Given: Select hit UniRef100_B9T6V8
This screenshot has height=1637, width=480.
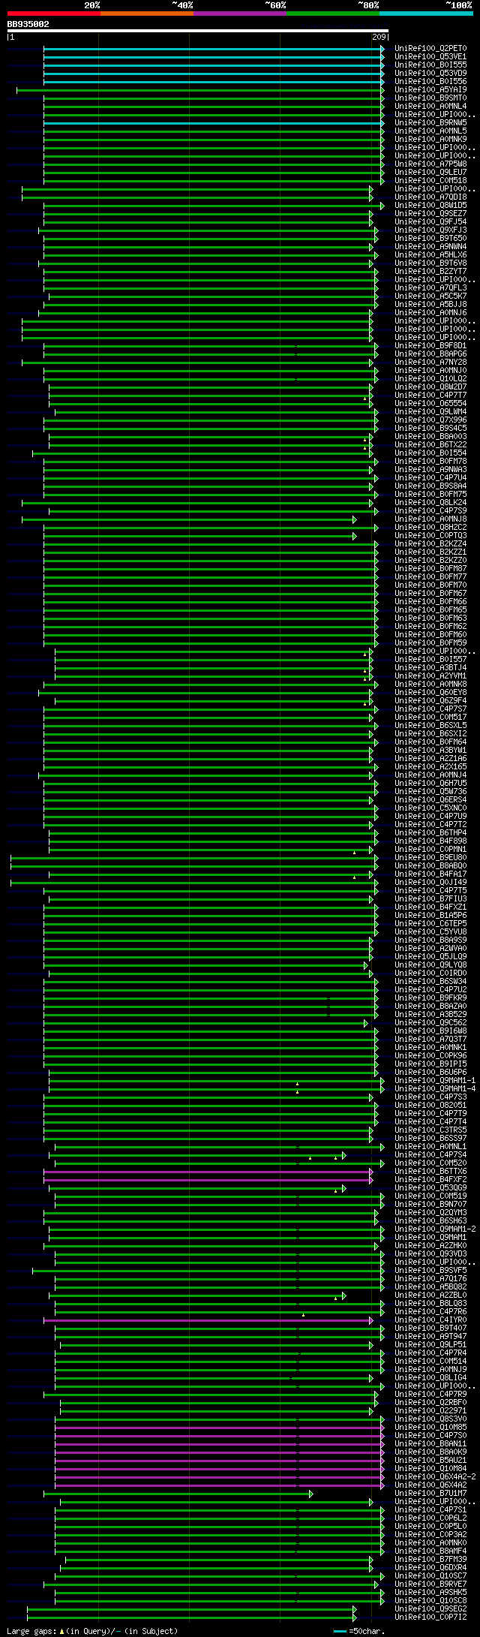Looking at the screenshot, I should [430, 263].
